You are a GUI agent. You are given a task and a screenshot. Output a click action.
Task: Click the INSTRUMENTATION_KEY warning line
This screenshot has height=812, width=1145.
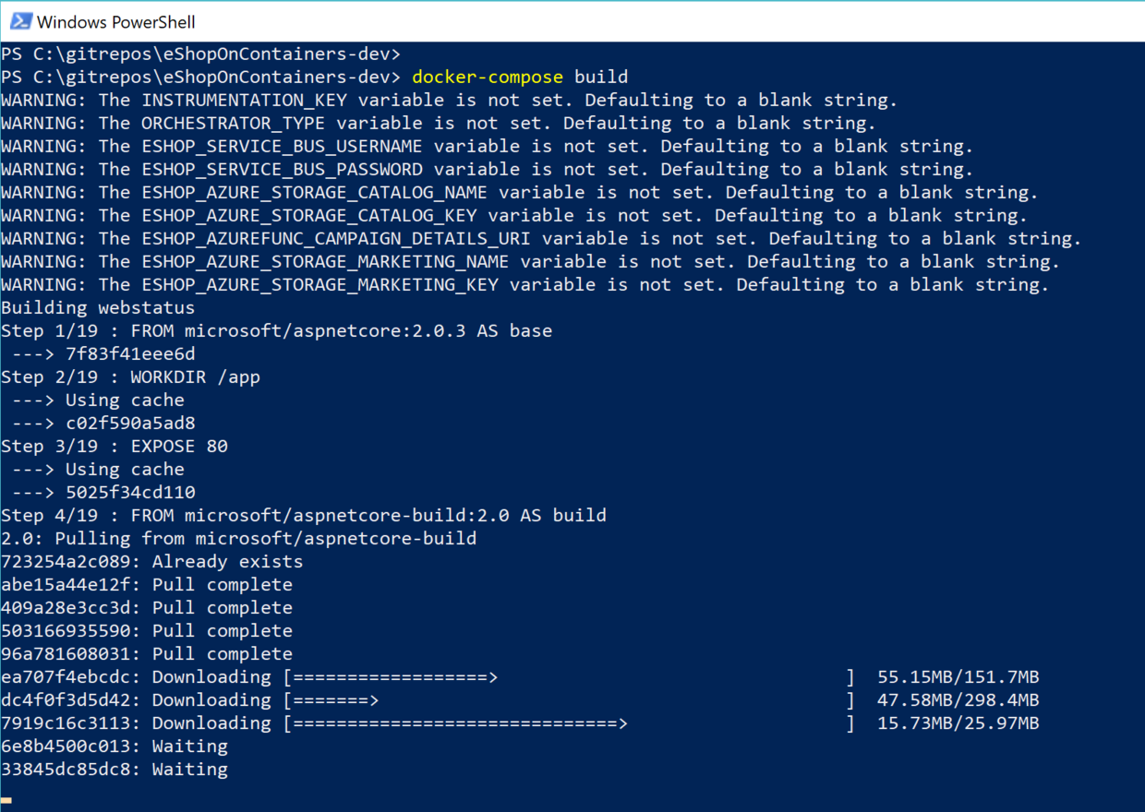pos(449,100)
